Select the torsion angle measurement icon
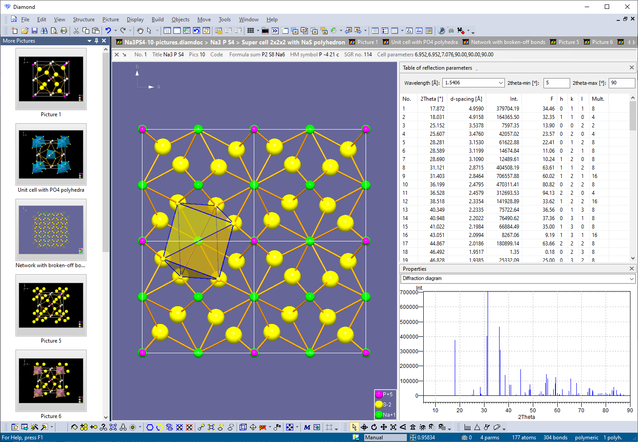This screenshot has width=638, height=442. click(487, 427)
